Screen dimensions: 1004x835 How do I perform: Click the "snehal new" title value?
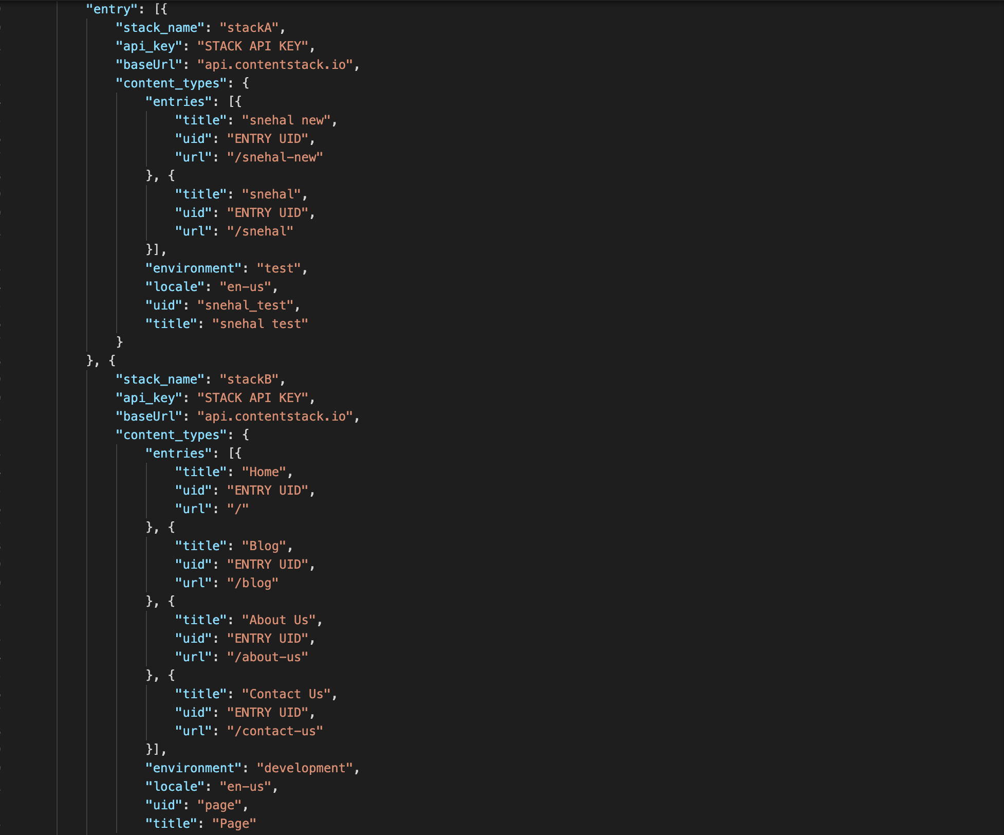(289, 120)
